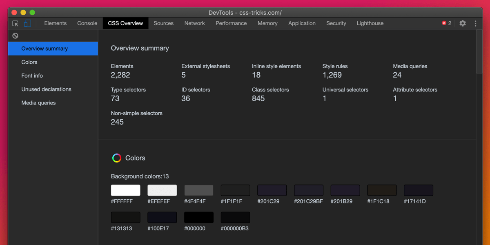
Task: Clear the CSS overview
Action: point(15,36)
